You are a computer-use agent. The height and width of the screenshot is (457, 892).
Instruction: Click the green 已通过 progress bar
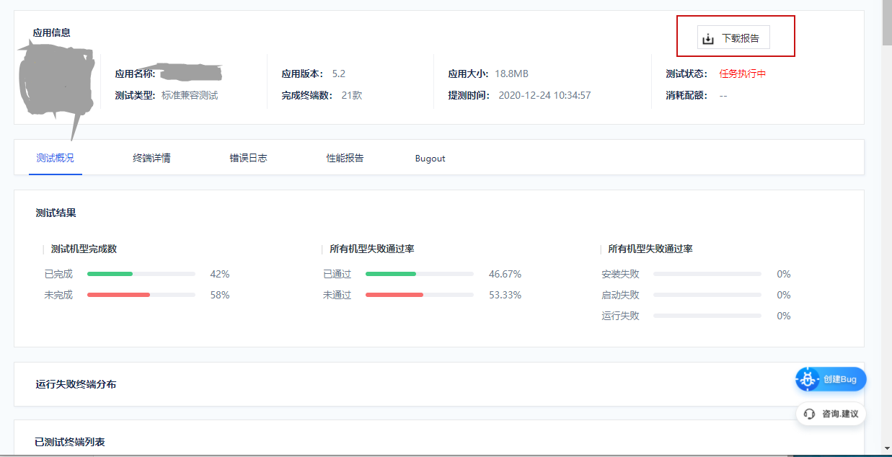(x=420, y=274)
